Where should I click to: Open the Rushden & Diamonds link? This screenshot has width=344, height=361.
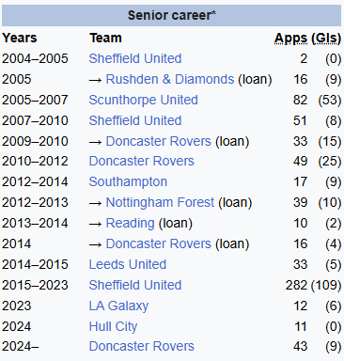170,79
